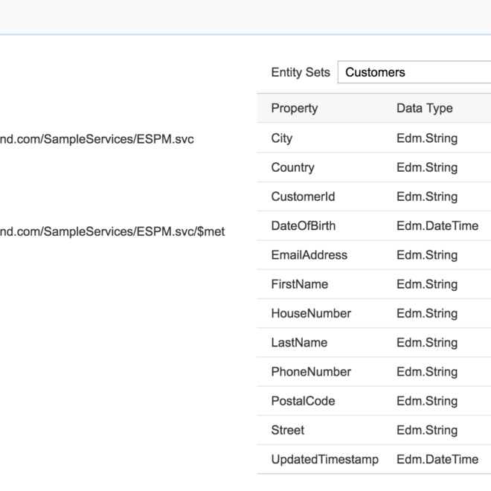
Task: Select the DateOfBirth property row
Action: pos(374,225)
